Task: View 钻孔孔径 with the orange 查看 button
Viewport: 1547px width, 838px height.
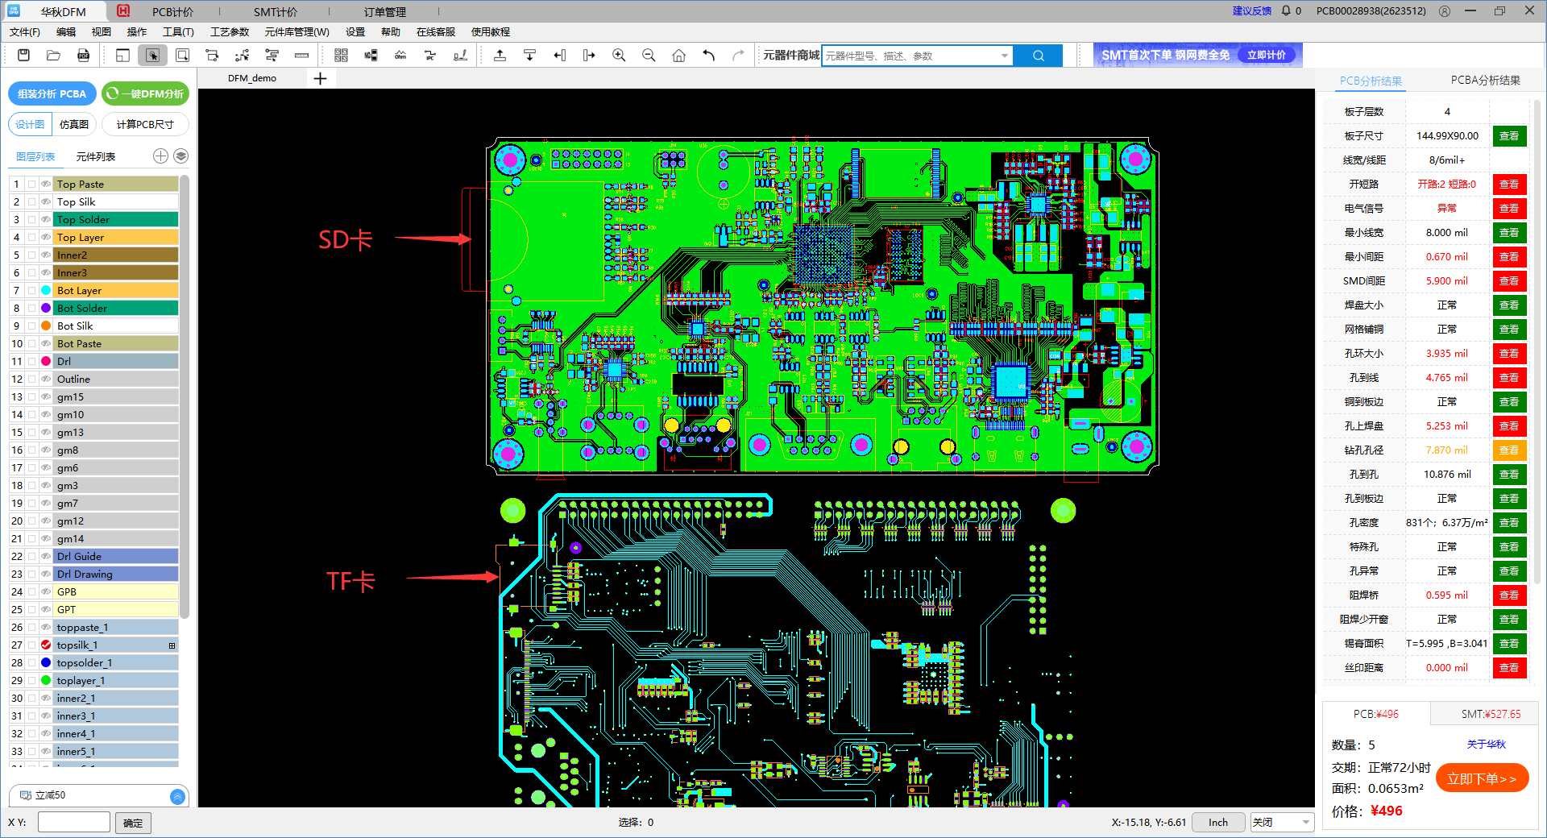Action: click(x=1509, y=450)
